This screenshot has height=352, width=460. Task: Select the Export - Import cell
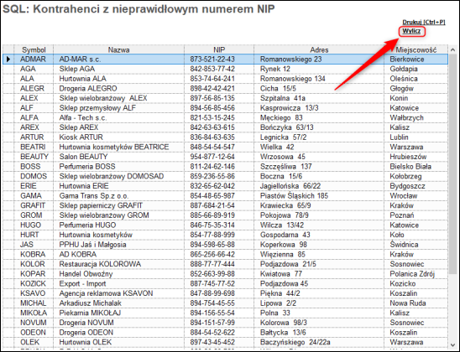click(x=119, y=283)
